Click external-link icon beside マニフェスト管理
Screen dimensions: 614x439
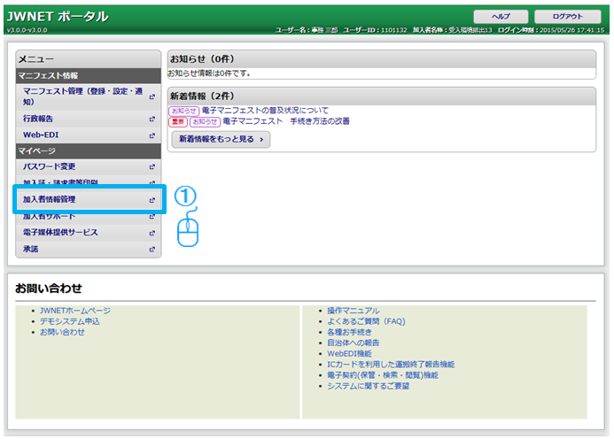(152, 96)
